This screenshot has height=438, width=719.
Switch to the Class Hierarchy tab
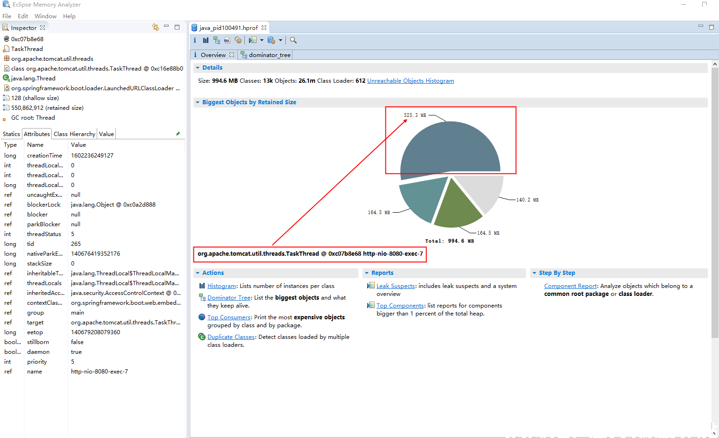(x=74, y=134)
